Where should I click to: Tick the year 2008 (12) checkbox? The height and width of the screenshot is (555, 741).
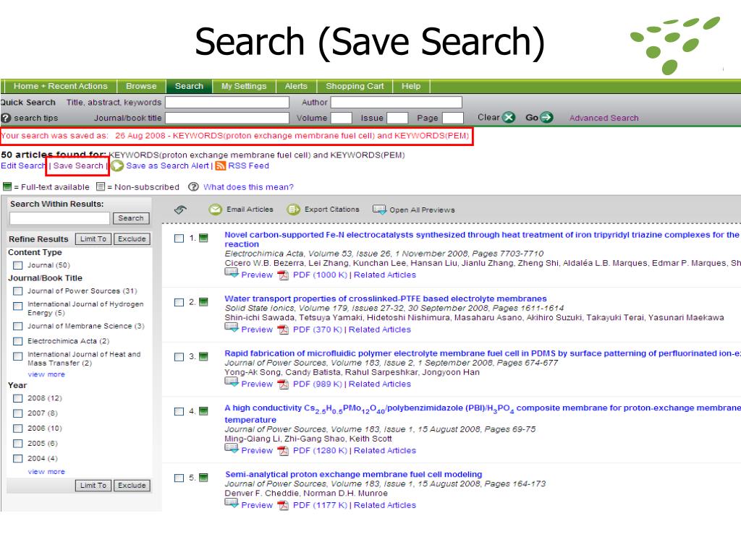(18, 398)
